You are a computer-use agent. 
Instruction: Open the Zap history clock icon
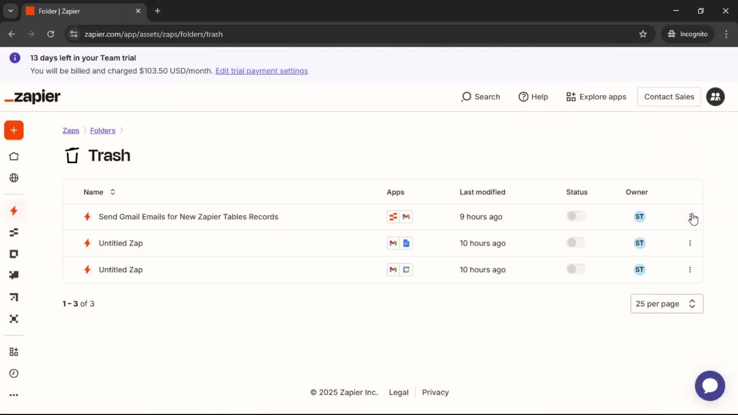point(14,373)
